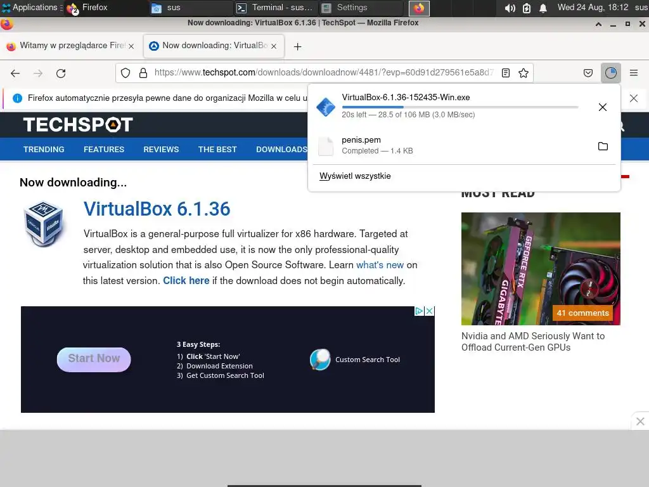Viewport: 649px width, 487px height.
Task: Click the forward navigation arrow
Action: pyautogui.click(x=38, y=74)
